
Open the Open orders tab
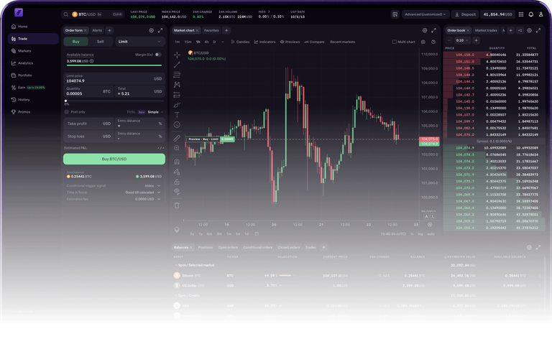228,248
